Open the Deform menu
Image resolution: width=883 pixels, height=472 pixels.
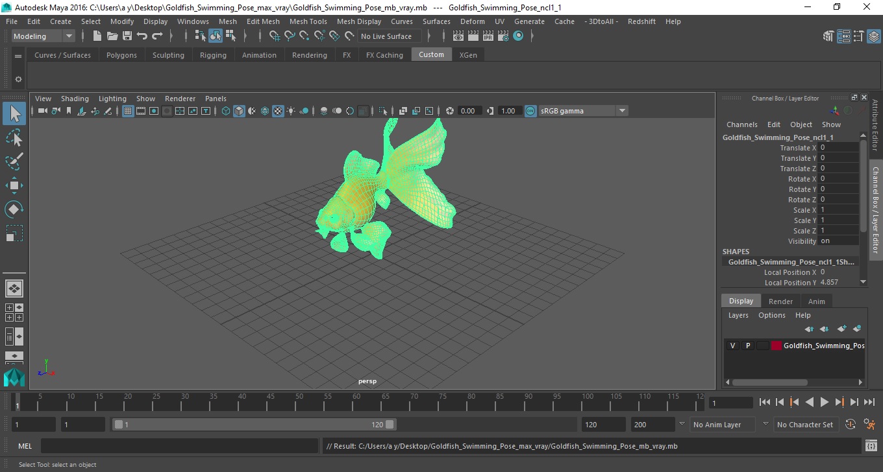tap(472, 21)
